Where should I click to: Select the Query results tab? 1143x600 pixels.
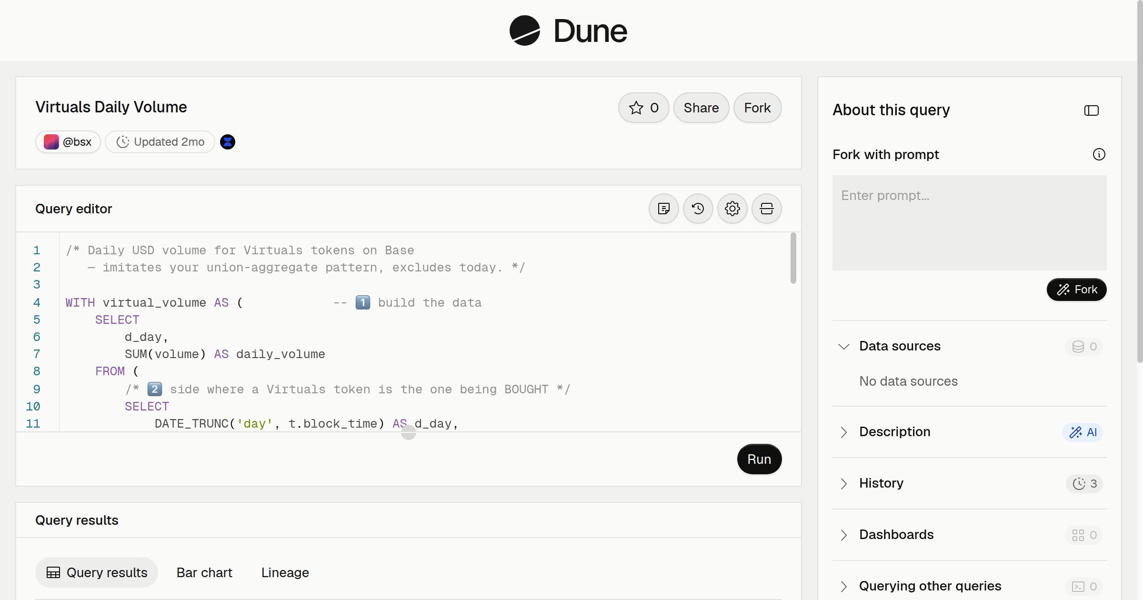tap(97, 572)
